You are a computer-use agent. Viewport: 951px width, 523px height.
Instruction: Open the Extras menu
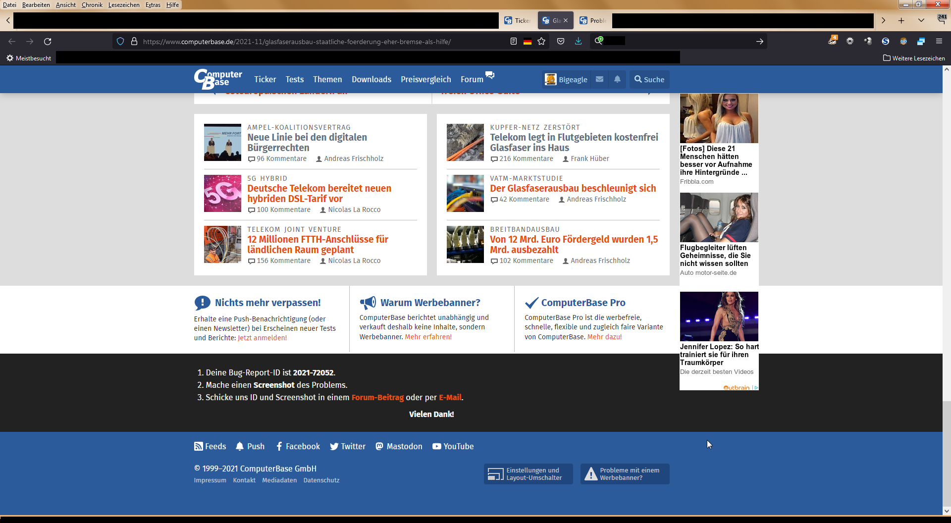(153, 5)
